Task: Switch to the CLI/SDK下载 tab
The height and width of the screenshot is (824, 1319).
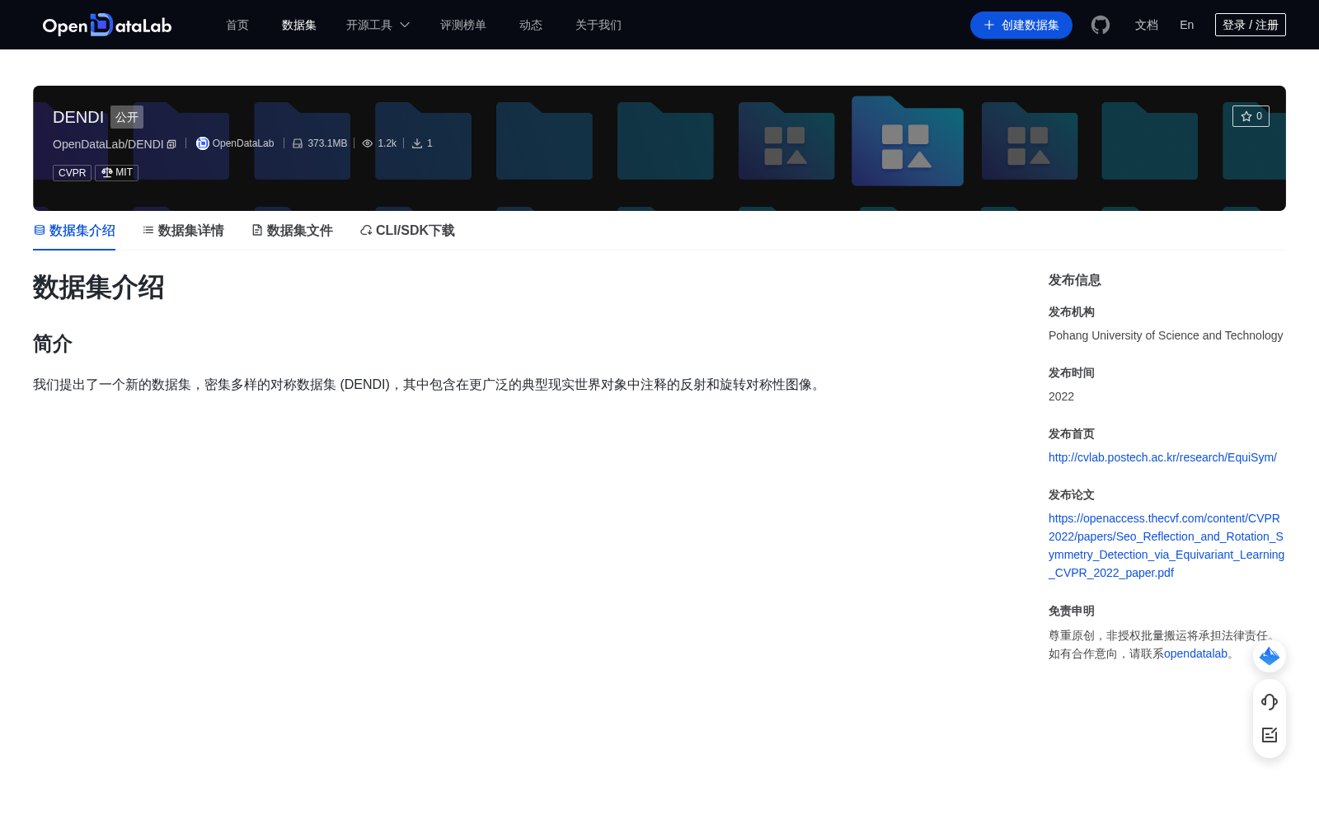Action: pos(407,231)
